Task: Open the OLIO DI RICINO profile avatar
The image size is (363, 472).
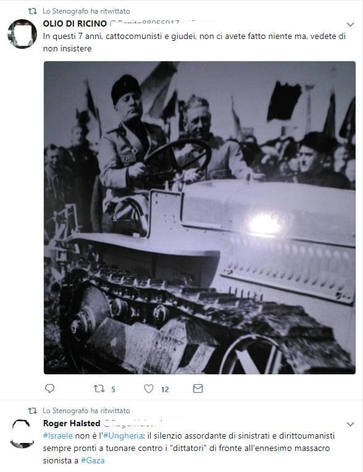Action: click(22, 33)
